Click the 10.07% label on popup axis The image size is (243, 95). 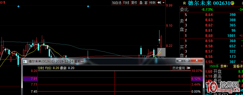197,71
